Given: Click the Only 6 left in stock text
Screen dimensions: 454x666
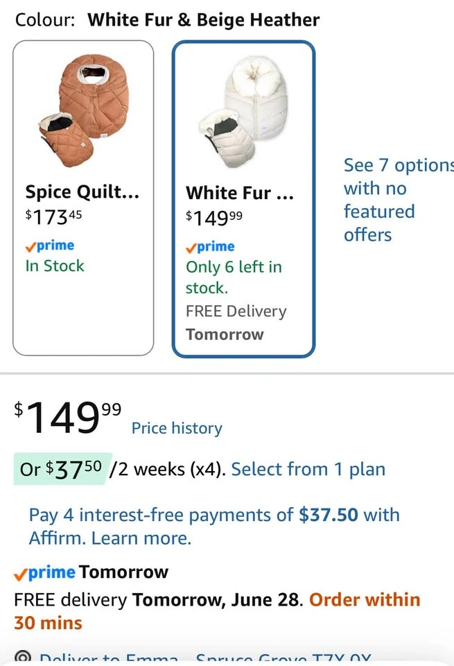Looking at the screenshot, I should click(x=234, y=277).
